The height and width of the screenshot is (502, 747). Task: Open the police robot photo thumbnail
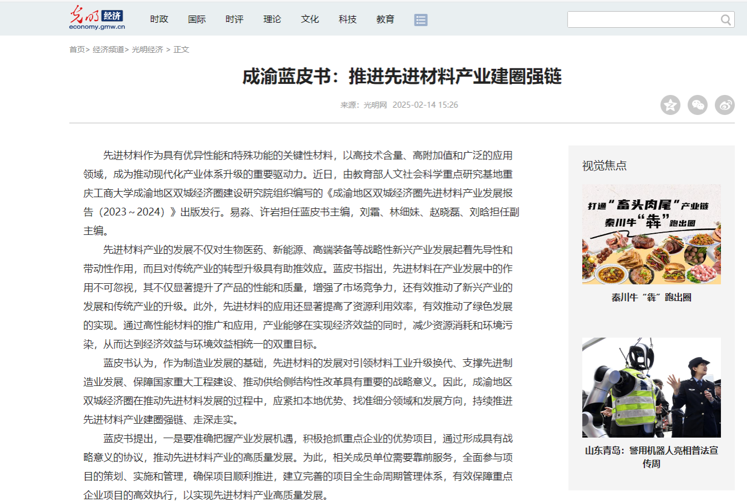651,388
